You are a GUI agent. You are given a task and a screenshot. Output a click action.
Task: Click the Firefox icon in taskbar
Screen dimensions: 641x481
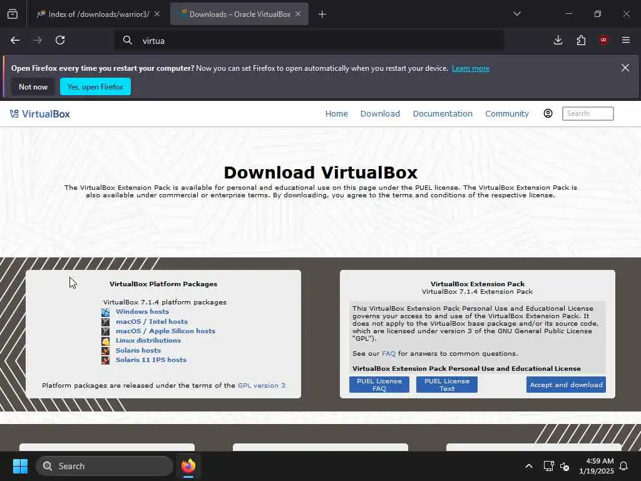pyautogui.click(x=188, y=466)
